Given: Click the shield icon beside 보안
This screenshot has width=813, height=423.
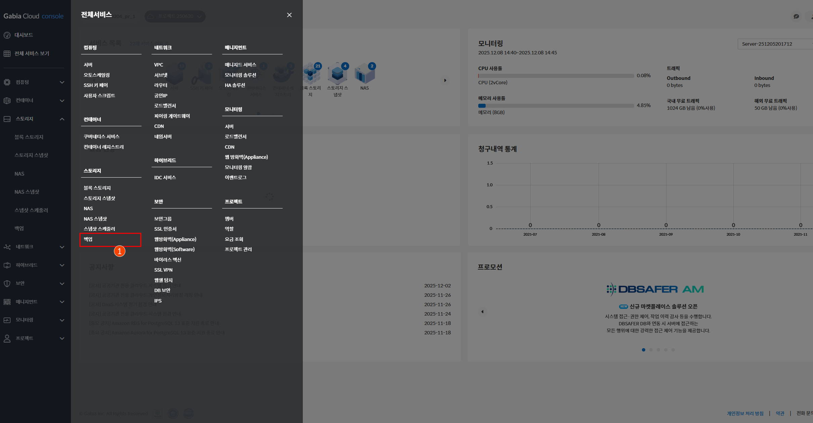Looking at the screenshot, I should click(x=7, y=283).
